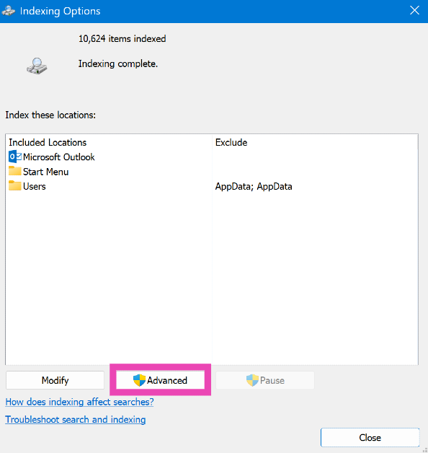
Task: Click the 'Indexing complete.' status text
Action: (118, 63)
